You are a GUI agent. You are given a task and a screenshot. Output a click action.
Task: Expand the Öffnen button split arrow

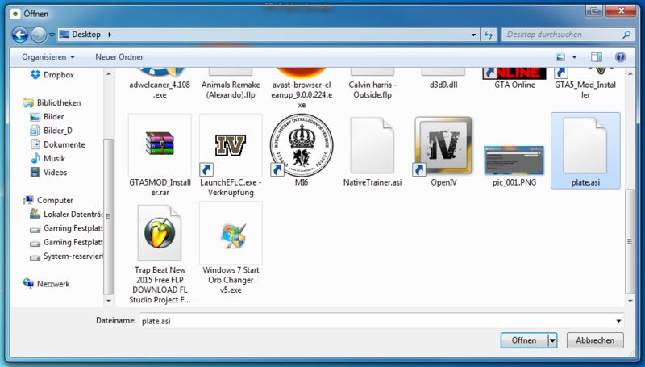point(552,341)
